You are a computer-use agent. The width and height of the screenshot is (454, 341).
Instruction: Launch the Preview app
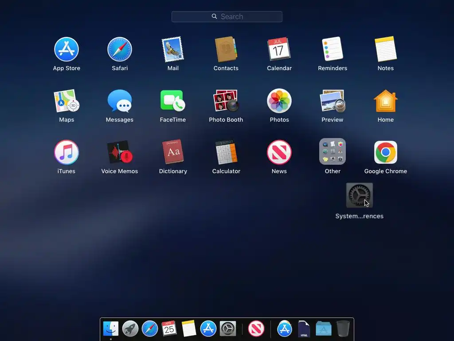coord(333,101)
